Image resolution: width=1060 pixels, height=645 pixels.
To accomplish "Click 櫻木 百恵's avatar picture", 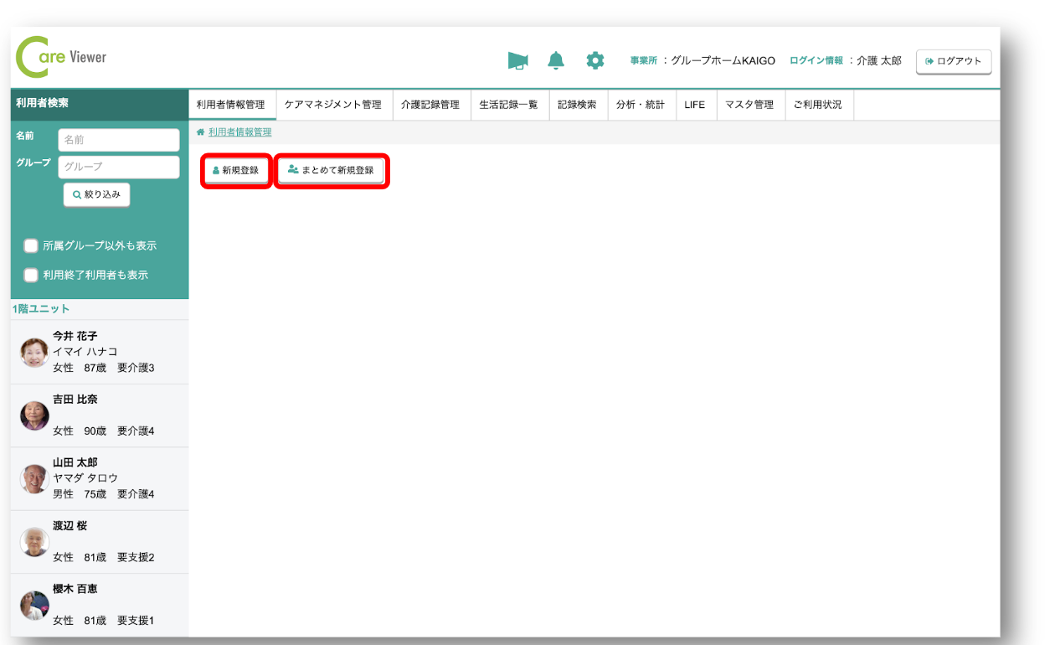I will pos(34,605).
